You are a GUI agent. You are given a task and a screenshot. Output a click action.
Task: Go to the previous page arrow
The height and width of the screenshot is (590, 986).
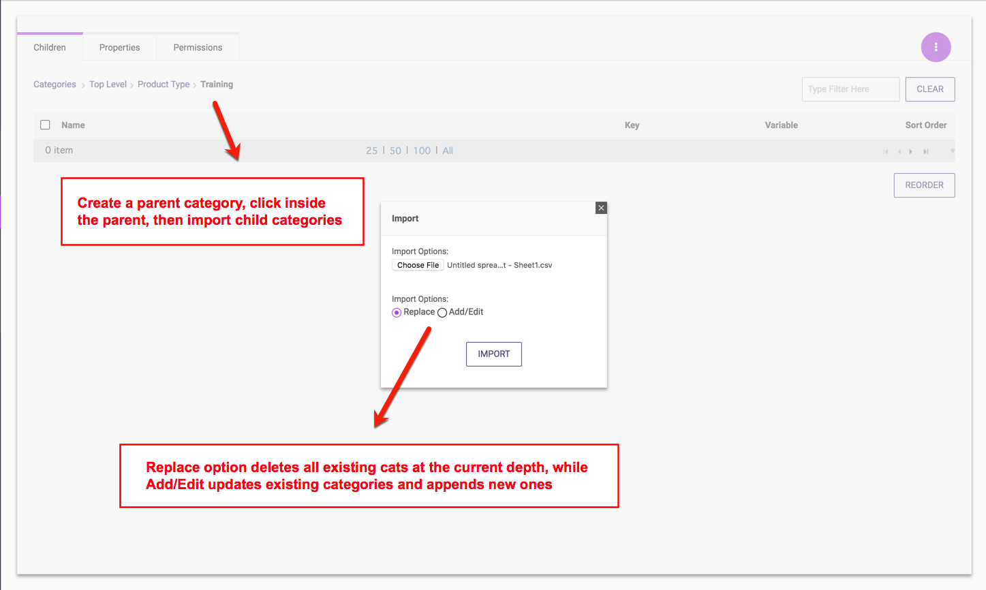pos(899,151)
